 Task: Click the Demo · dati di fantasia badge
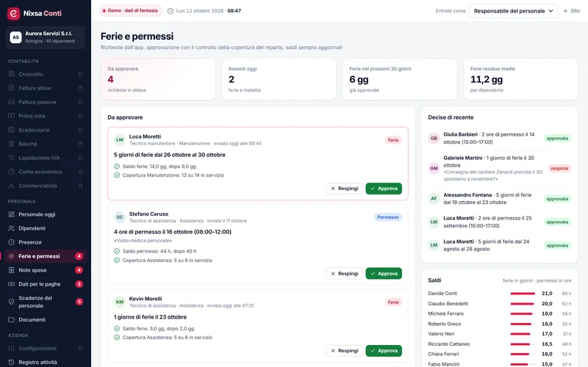(131, 11)
